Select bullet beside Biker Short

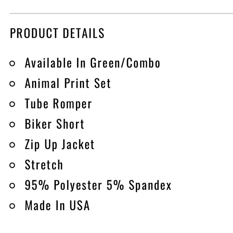click(12, 125)
